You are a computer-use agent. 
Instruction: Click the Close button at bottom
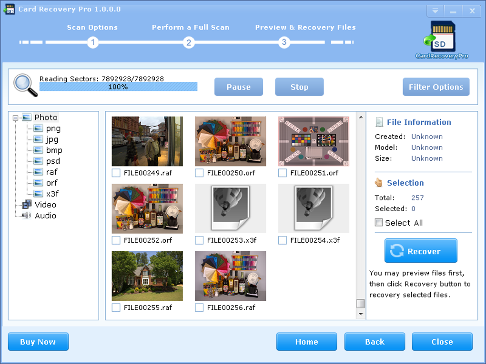pos(442,342)
